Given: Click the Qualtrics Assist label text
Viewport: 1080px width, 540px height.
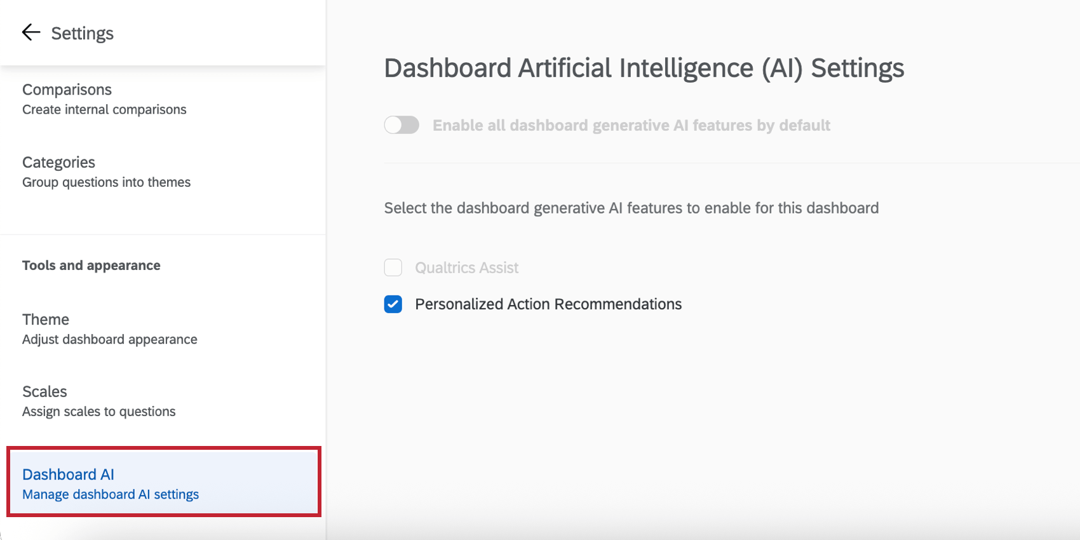Looking at the screenshot, I should [467, 267].
